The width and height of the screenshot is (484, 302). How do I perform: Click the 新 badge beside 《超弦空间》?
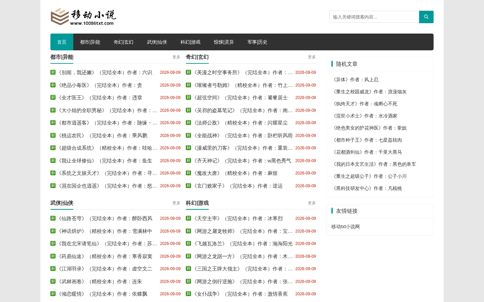click(189, 97)
